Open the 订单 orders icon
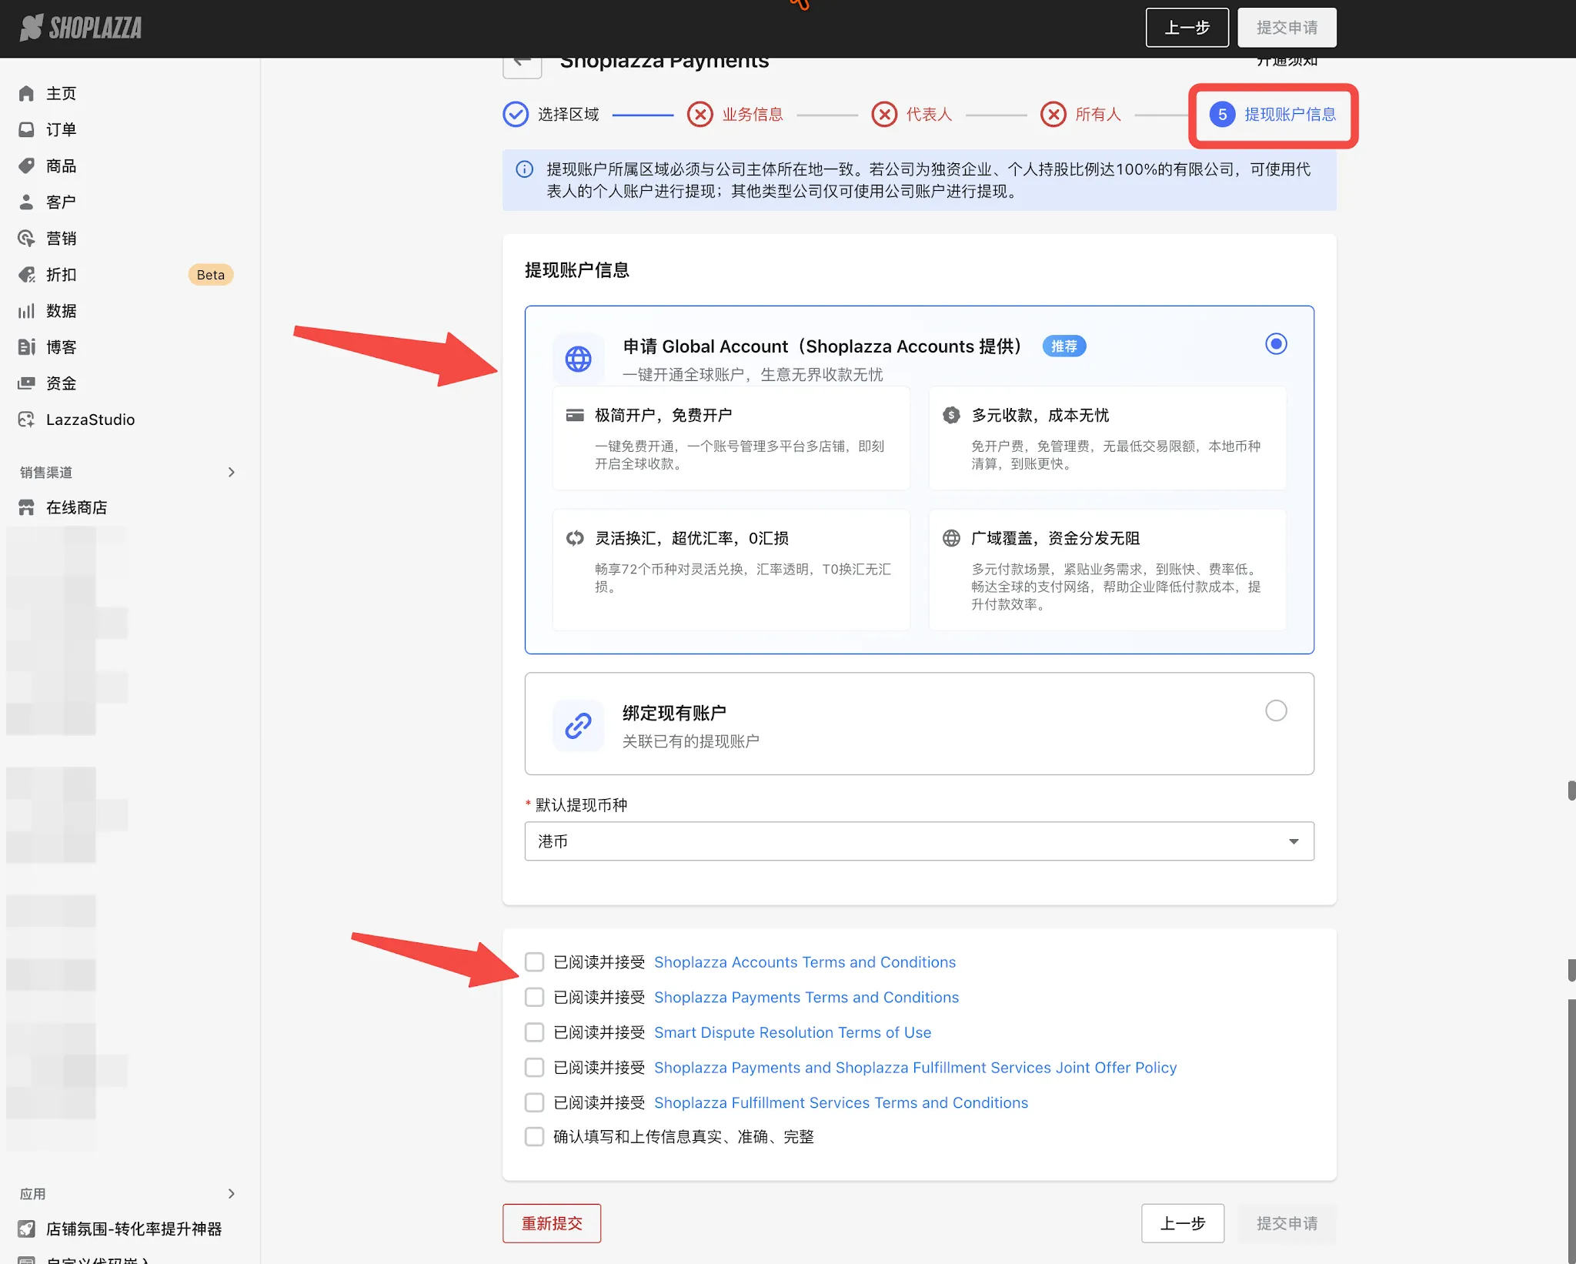This screenshot has width=1576, height=1264. click(26, 129)
